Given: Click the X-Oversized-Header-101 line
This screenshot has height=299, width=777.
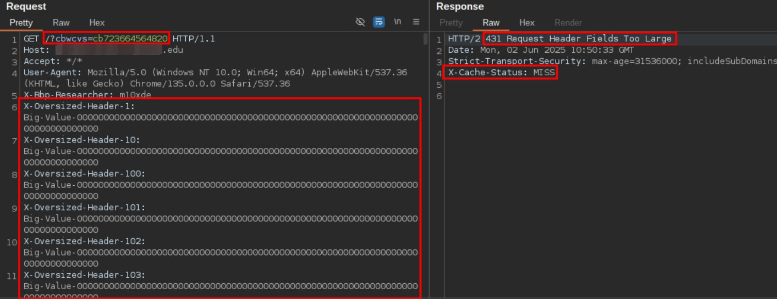Looking at the screenshot, I should coord(84,207).
